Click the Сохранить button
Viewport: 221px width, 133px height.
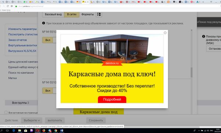click(x=96, y=120)
